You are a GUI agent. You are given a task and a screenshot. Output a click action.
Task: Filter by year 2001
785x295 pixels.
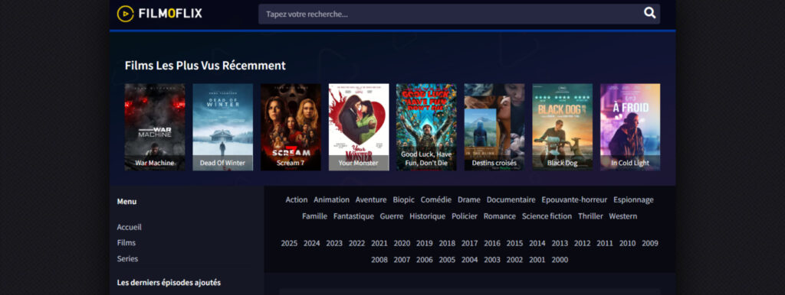(537, 260)
